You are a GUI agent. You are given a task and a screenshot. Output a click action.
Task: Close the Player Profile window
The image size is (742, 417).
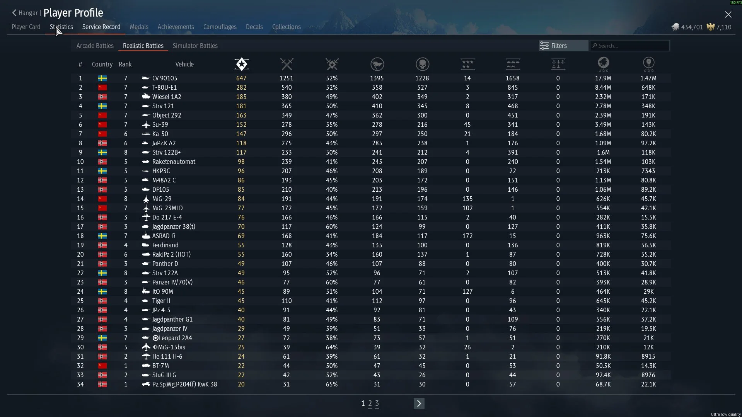click(x=728, y=14)
